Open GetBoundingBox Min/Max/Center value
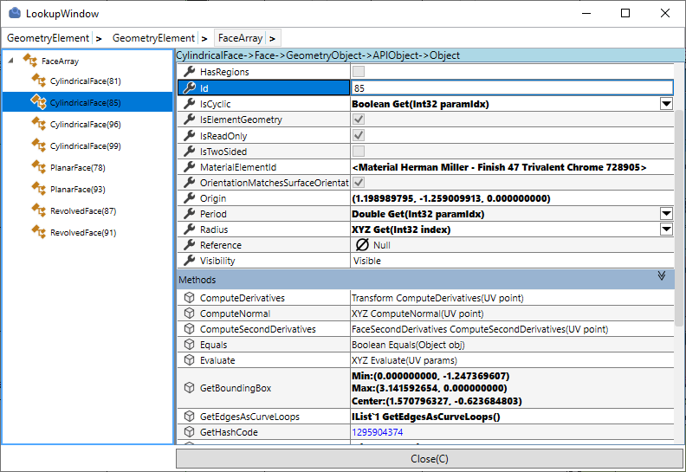 pos(437,388)
